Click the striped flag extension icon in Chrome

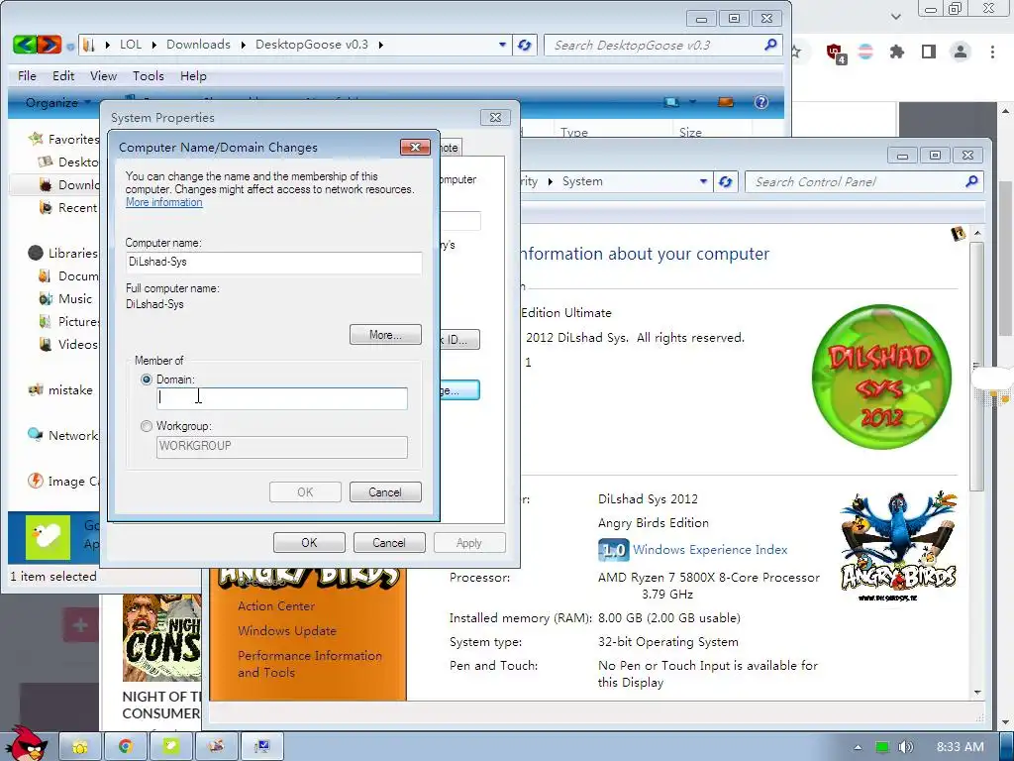(x=865, y=52)
